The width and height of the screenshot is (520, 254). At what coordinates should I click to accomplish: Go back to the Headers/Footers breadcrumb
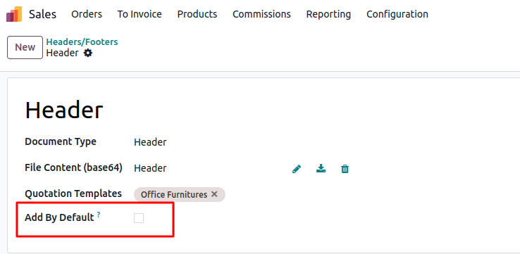pos(82,42)
